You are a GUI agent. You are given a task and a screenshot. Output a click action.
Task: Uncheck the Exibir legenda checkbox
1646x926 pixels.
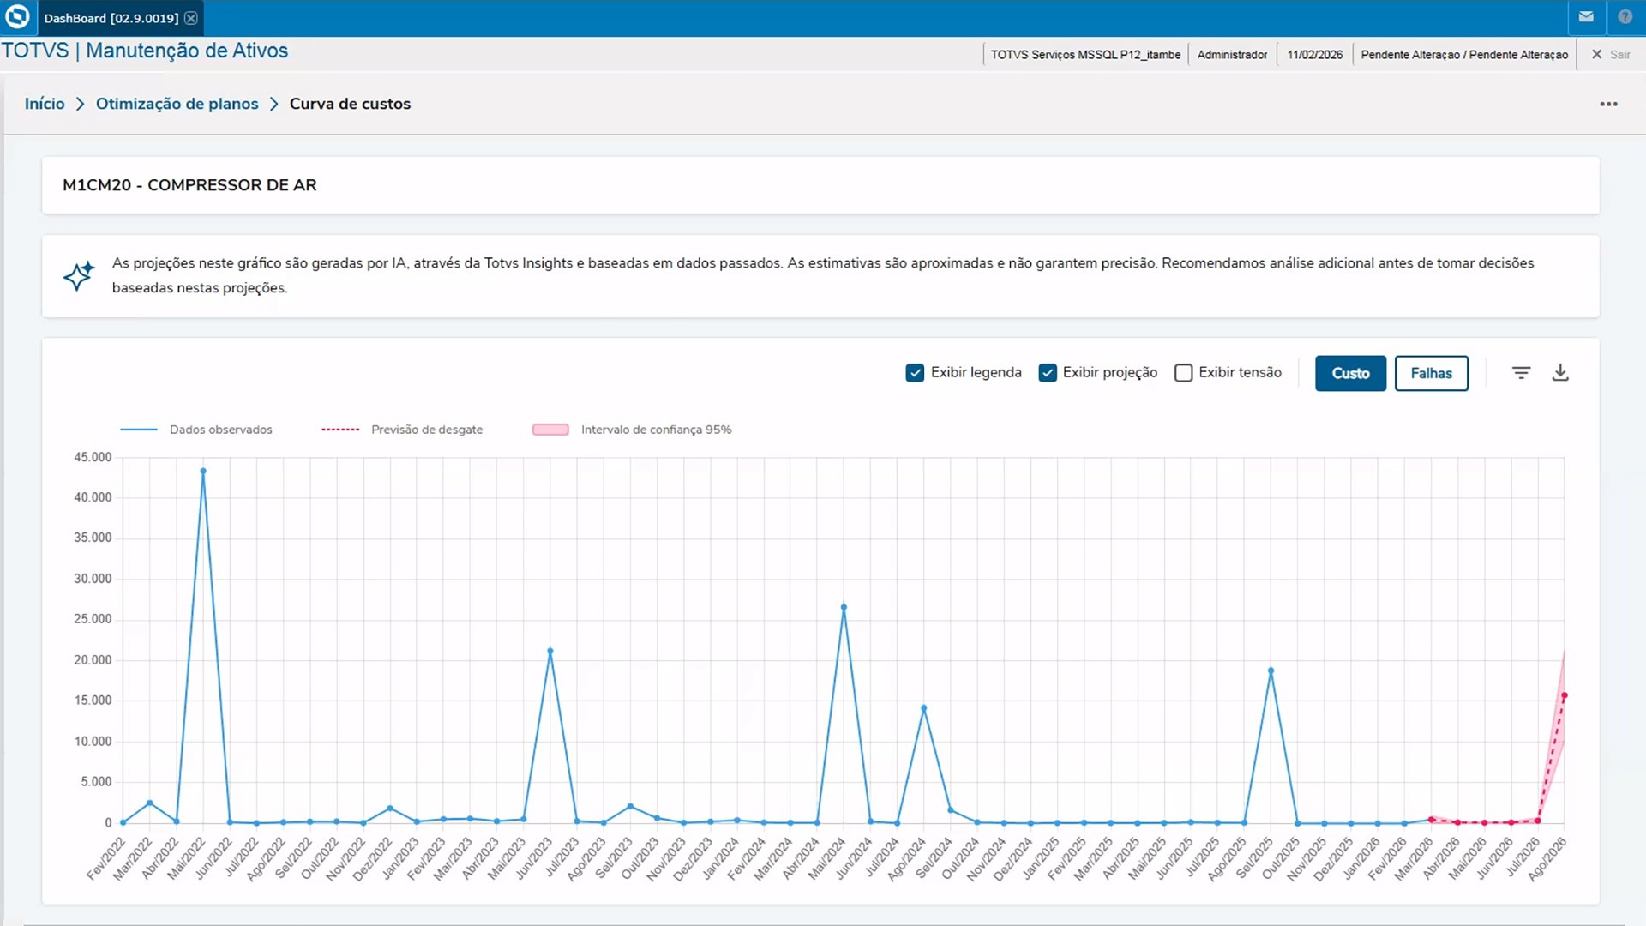pos(915,373)
